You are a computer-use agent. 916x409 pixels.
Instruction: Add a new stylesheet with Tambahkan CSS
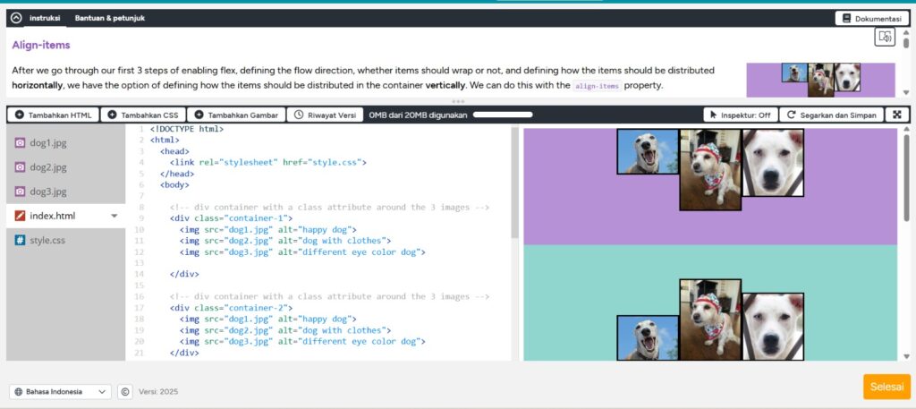click(x=142, y=115)
